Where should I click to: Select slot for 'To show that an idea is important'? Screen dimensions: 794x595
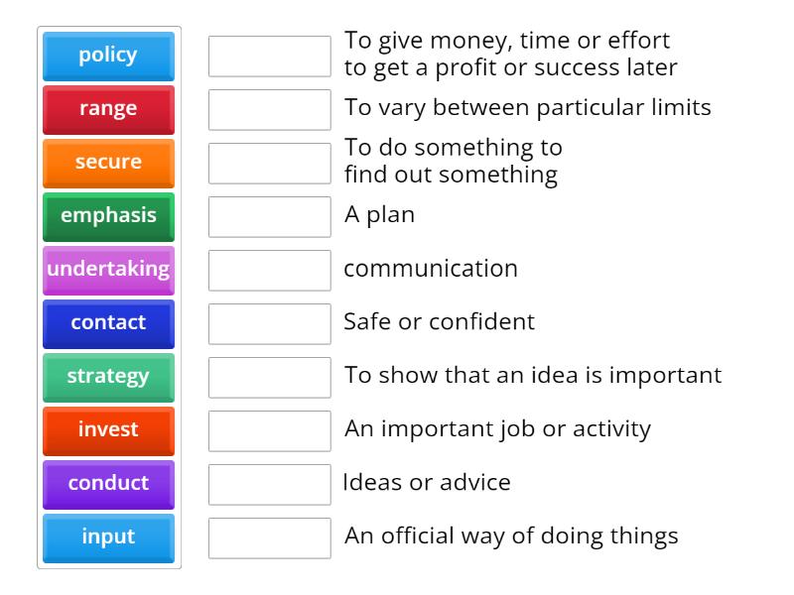coord(269,378)
